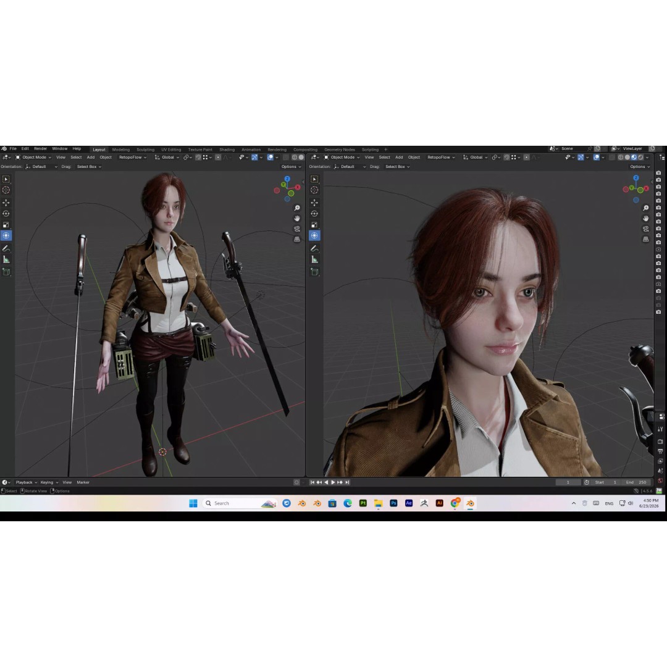Open the File menu

(13, 149)
